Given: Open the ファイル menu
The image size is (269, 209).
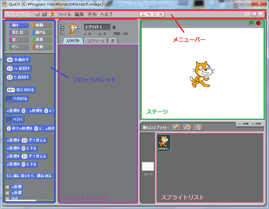Looking at the screenshot, I should click(x=64, y=14).
